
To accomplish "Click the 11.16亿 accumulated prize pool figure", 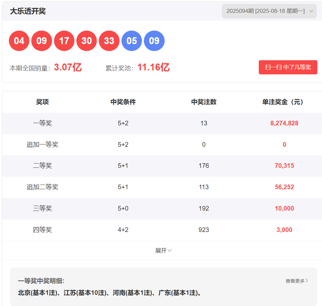I will pyautogui.click(x=153, y=67).
